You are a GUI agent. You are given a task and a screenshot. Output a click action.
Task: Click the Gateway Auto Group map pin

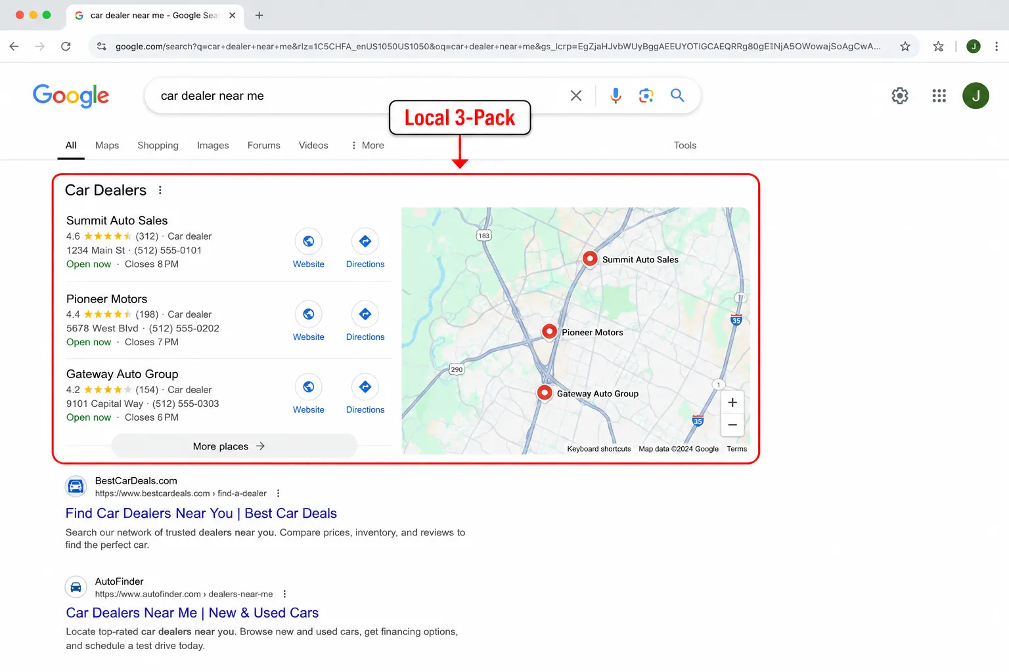545,393
